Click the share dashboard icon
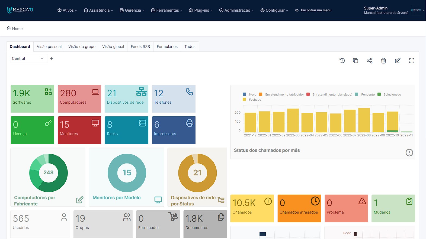Screen dimensions: 426x239 pyautogui.click(x=369, y=61)
